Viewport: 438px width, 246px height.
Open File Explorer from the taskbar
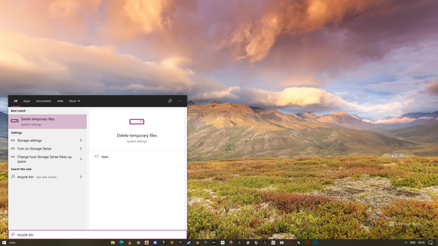pyautogui.click(x=113, y=243)
